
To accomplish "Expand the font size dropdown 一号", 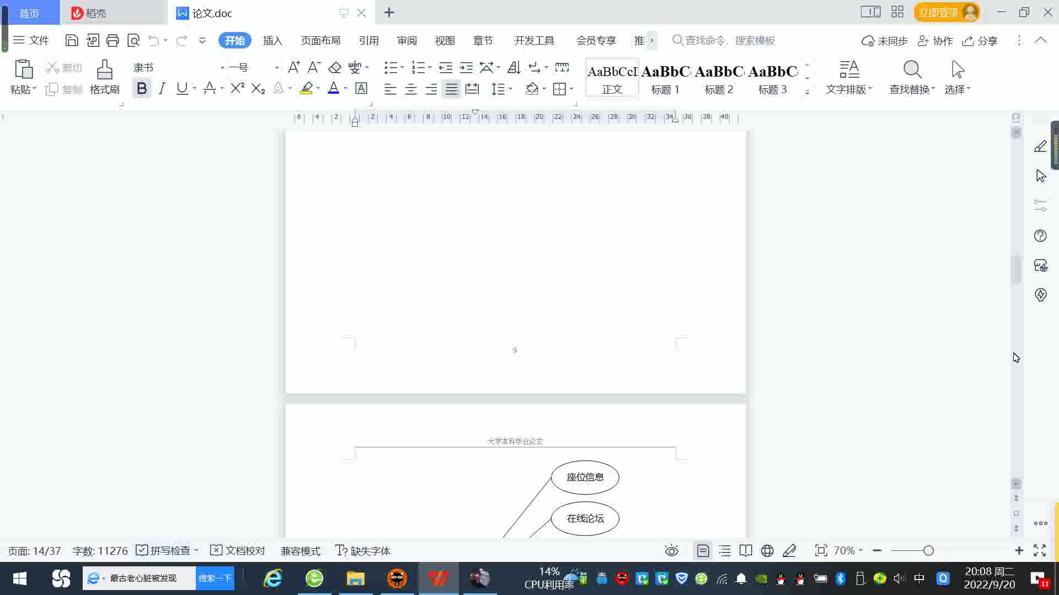I will tap(276, 67).
